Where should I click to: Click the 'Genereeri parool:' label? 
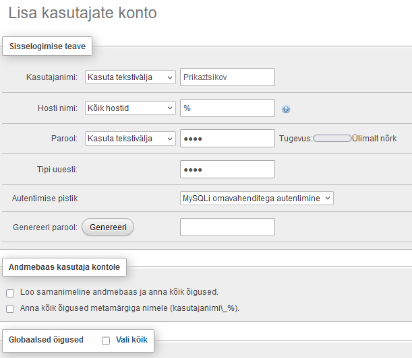45,227
